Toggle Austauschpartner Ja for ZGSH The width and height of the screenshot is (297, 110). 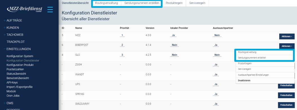pos(216,65)
